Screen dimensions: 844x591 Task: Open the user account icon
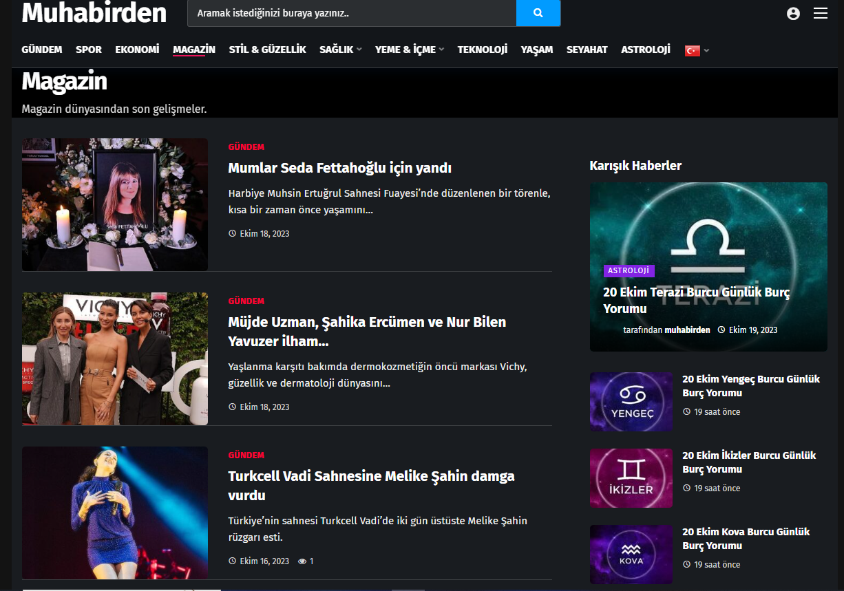793,13
